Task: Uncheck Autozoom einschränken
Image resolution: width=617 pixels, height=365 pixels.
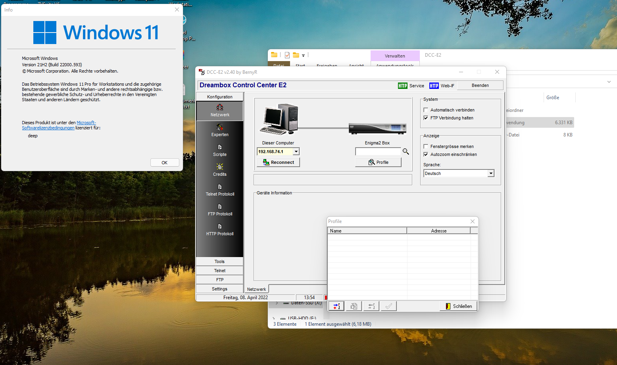Action: (426, 154)
